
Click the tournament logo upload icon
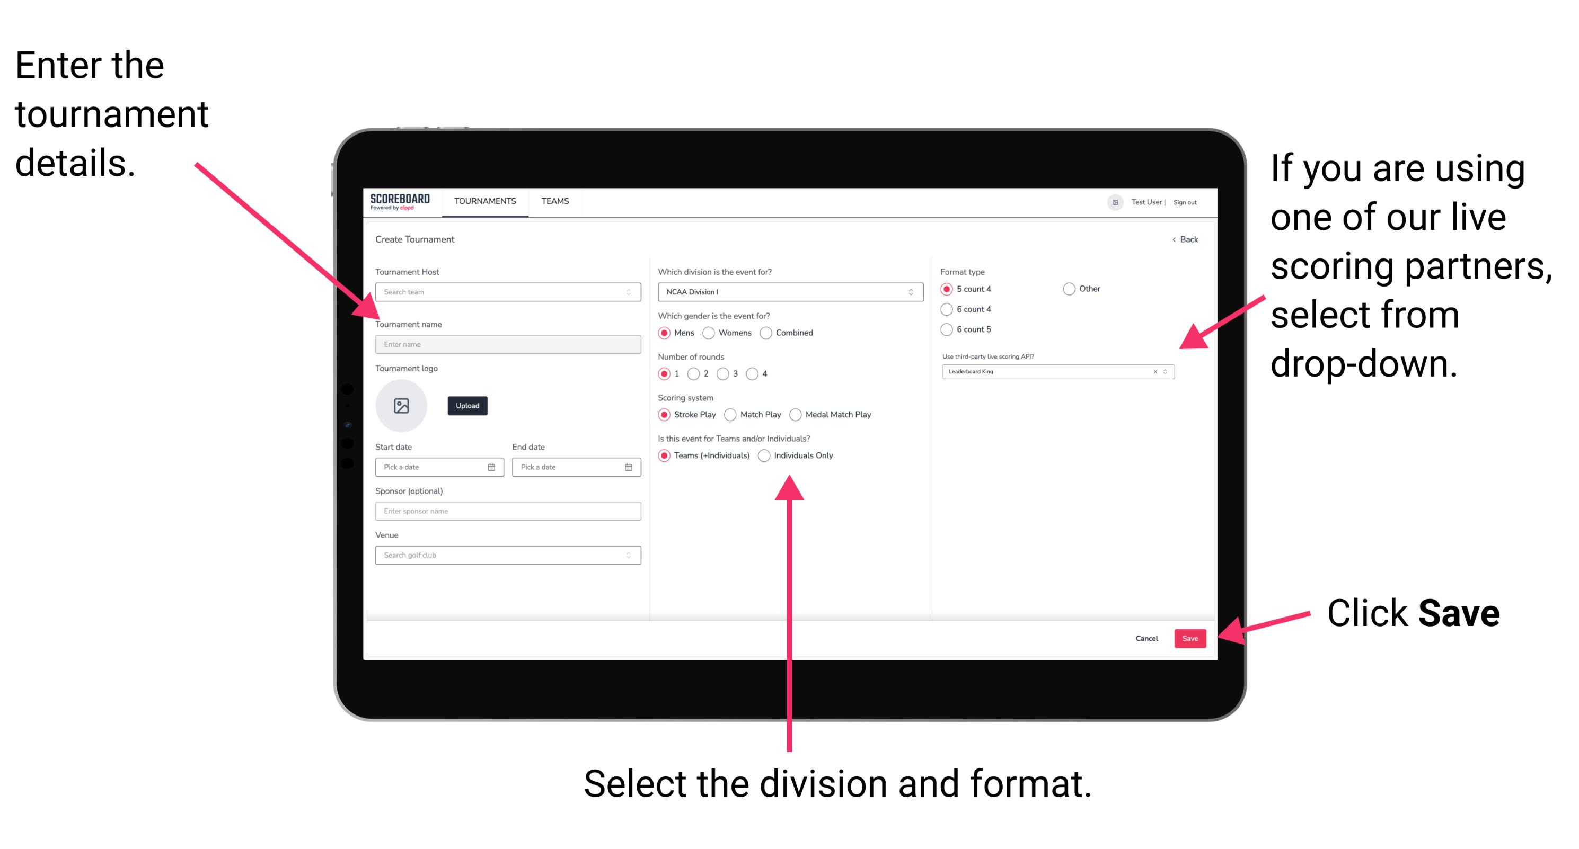(x=403, y=405)
